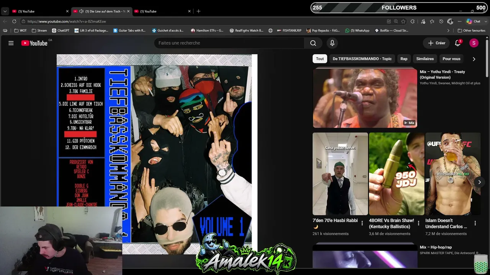This screenshot has width=490, height=275.
Task: Click the Créer button
Action: tap(437, 43)
